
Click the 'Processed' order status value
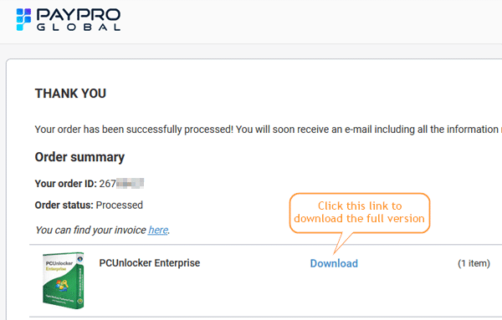click(x=120, y=205)
